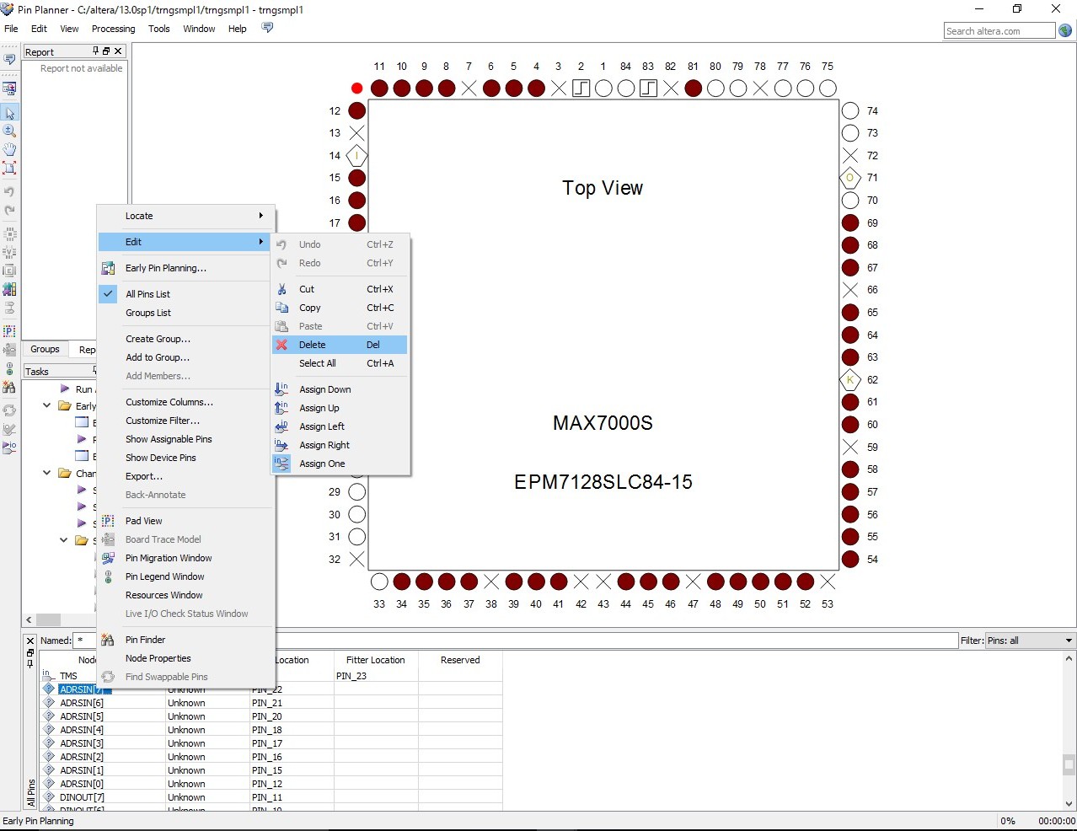Click package pin 74 on chip
Image resolution: width=1077 pixels, height=831 pixels.
click(x=850, y=110)
